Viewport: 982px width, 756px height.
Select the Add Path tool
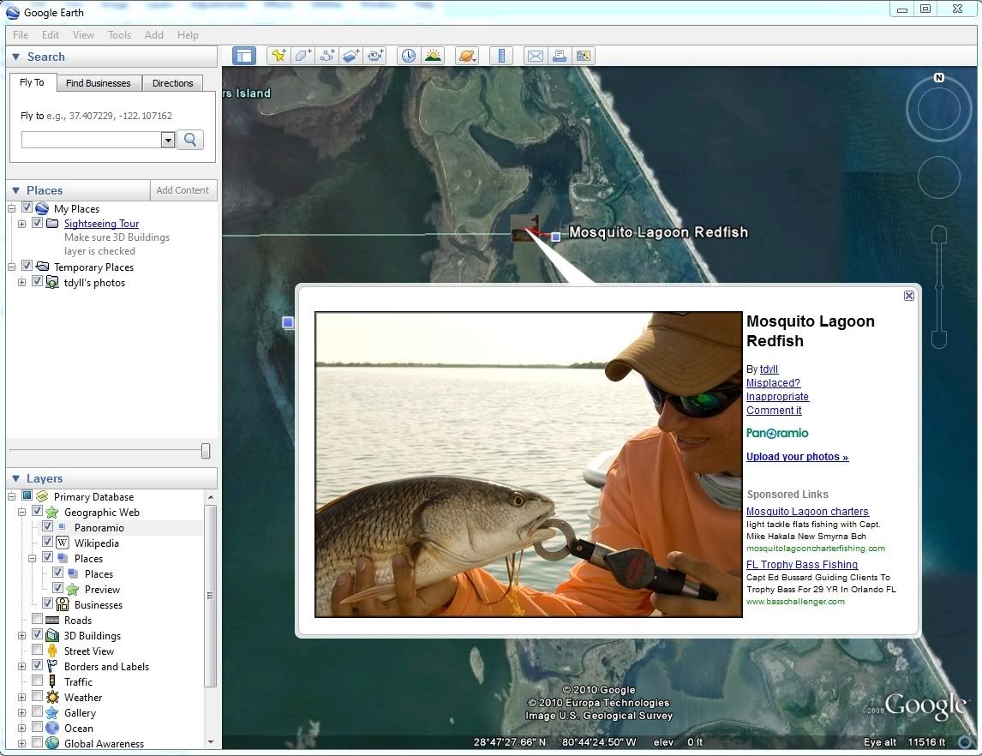point(327,56)
